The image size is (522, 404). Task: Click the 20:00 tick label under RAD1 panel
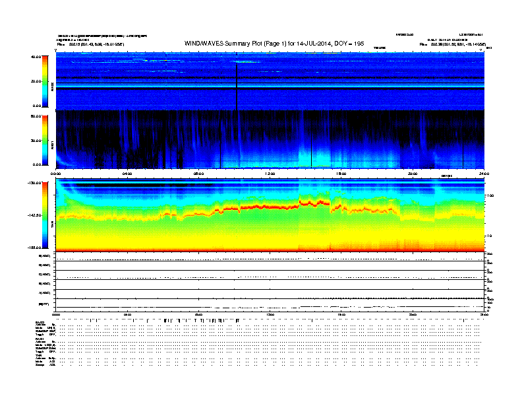point(413,174)
